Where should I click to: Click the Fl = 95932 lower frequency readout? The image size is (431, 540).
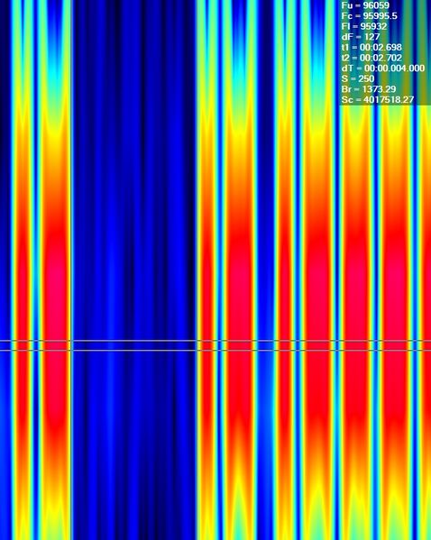tap(363, 26)
